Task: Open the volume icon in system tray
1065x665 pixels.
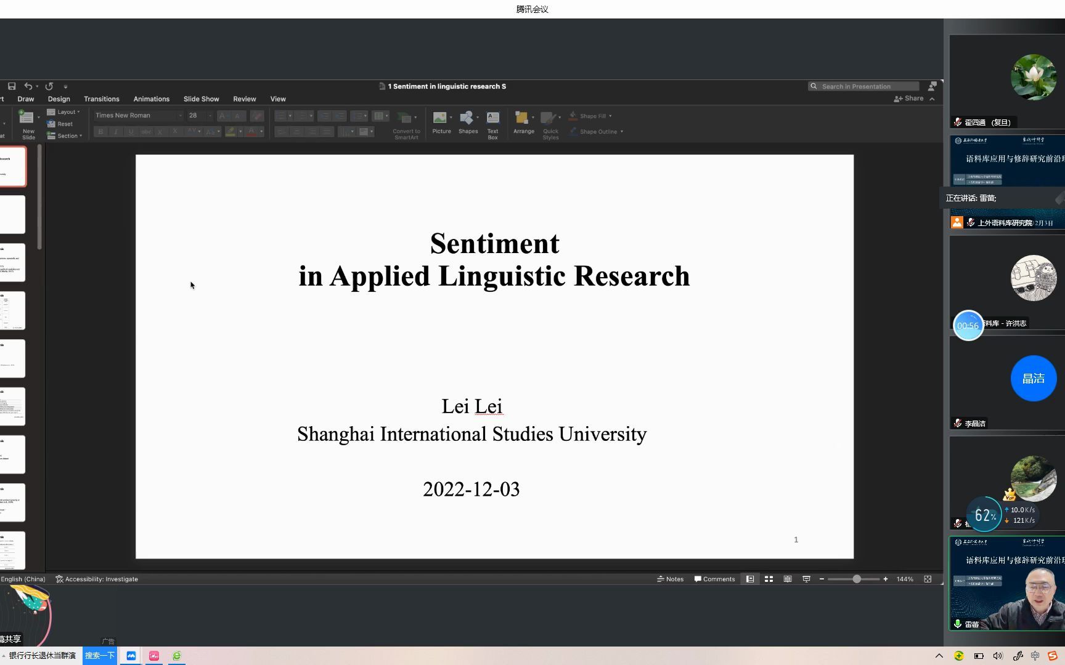Action: click(998, 656)
